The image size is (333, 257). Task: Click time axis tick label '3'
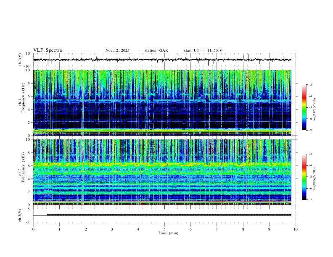point(112,229)
